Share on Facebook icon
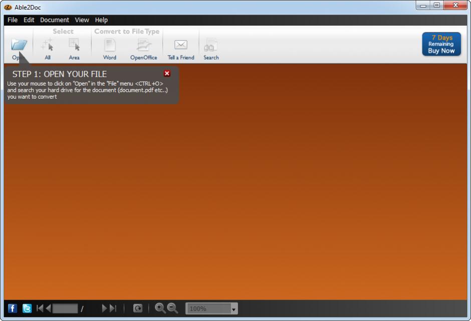Screen dimensions: 471x321 click(13, 308)
